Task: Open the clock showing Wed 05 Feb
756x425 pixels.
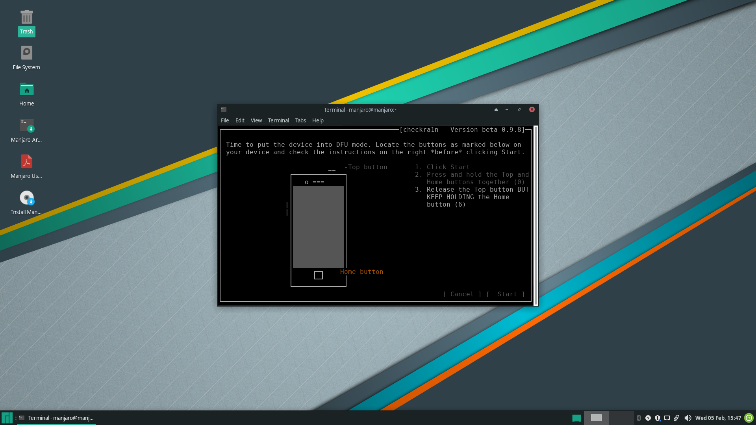Action: click(x=718, y=418)
